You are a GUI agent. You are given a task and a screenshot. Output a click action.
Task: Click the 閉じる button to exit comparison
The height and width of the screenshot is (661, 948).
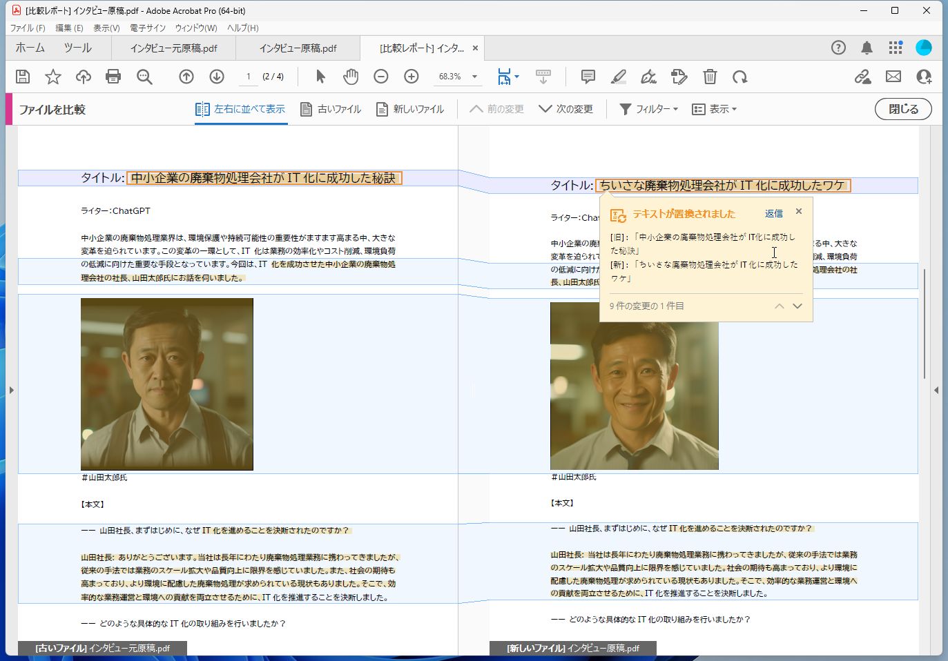tap(902, 108)
